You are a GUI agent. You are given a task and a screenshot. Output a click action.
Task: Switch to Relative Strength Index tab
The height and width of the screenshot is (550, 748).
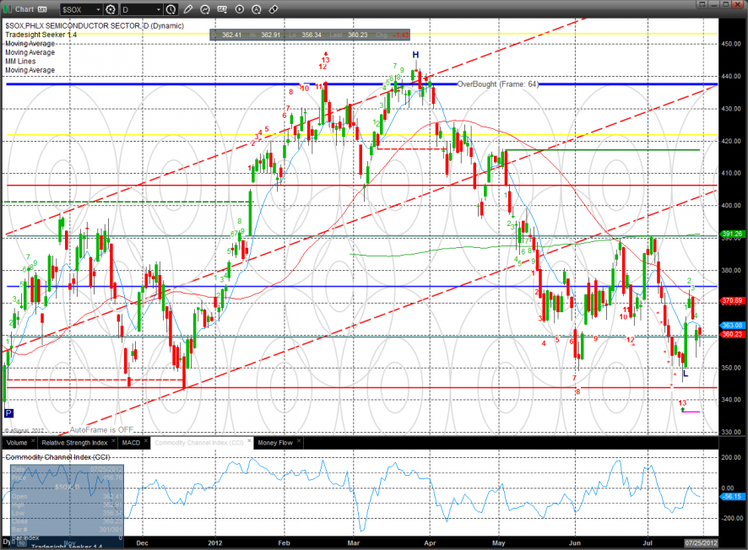[74, 443]
